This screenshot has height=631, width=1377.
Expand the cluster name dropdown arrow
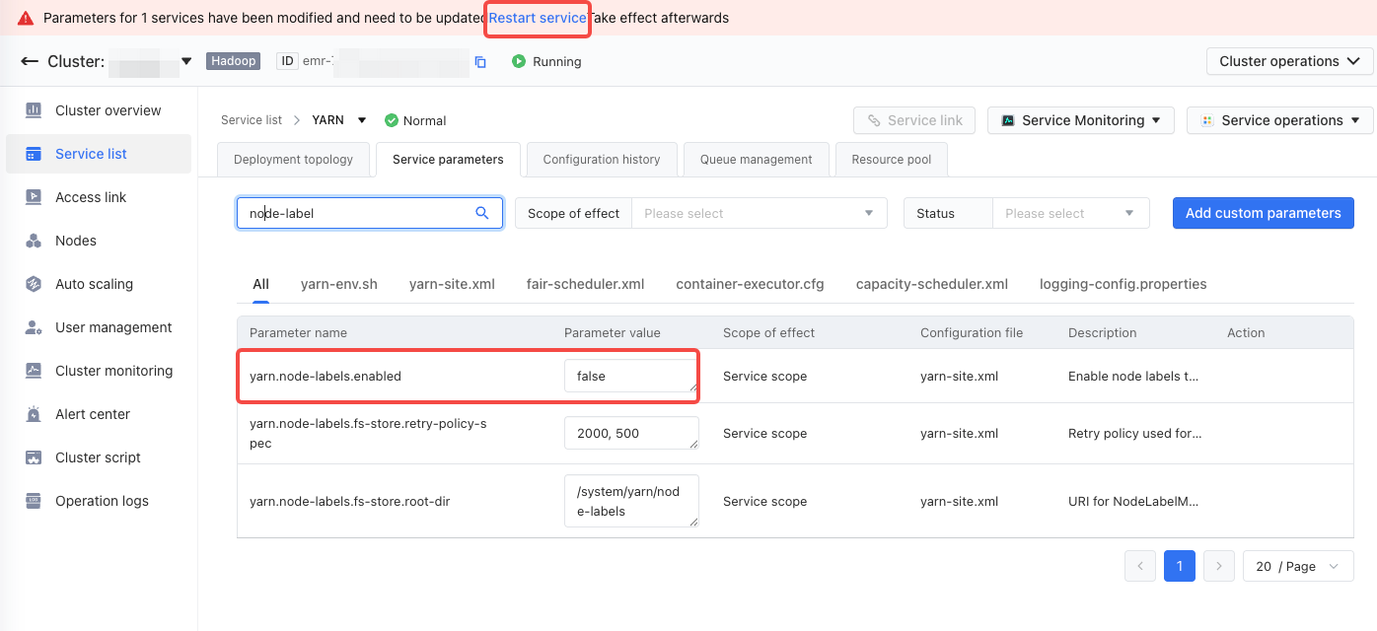[x=186, y=61]
